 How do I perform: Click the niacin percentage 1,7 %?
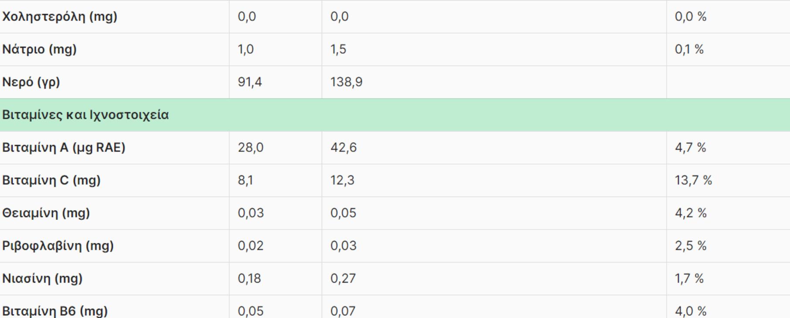point(689,278)
